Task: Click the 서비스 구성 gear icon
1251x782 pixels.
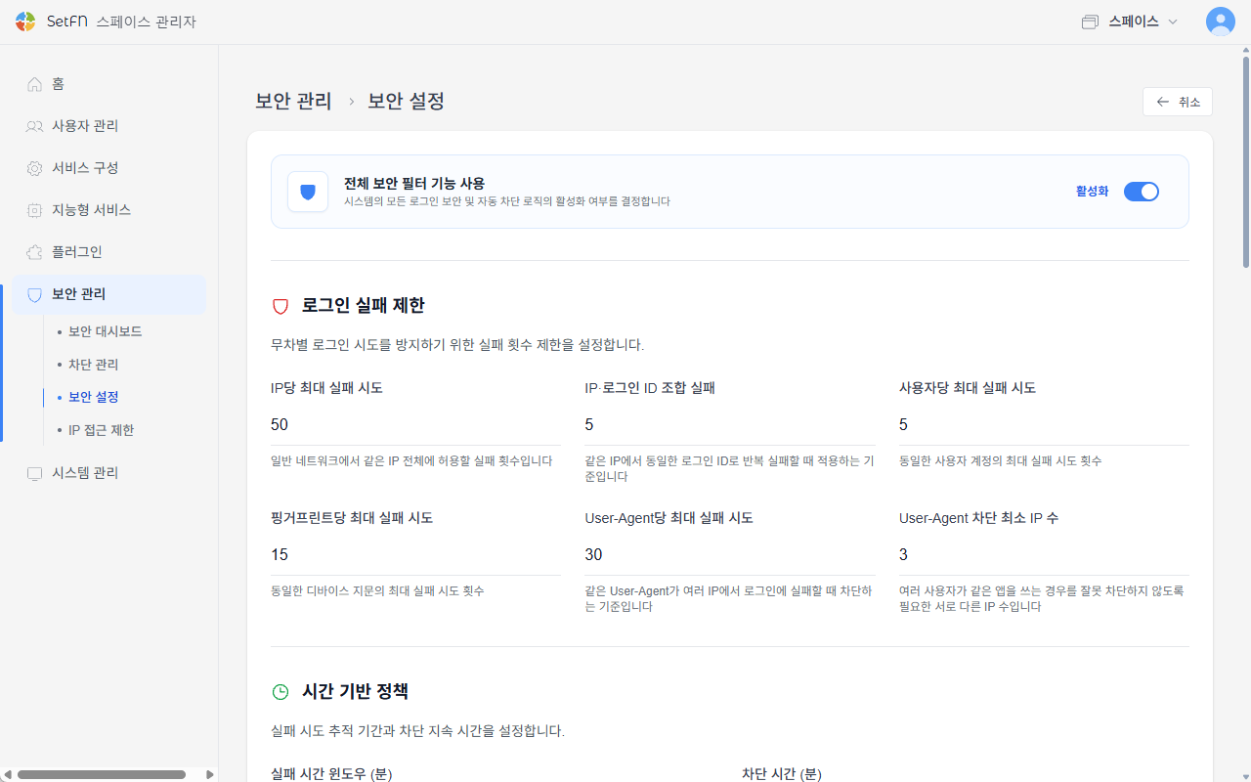Action: coord(35,168)
